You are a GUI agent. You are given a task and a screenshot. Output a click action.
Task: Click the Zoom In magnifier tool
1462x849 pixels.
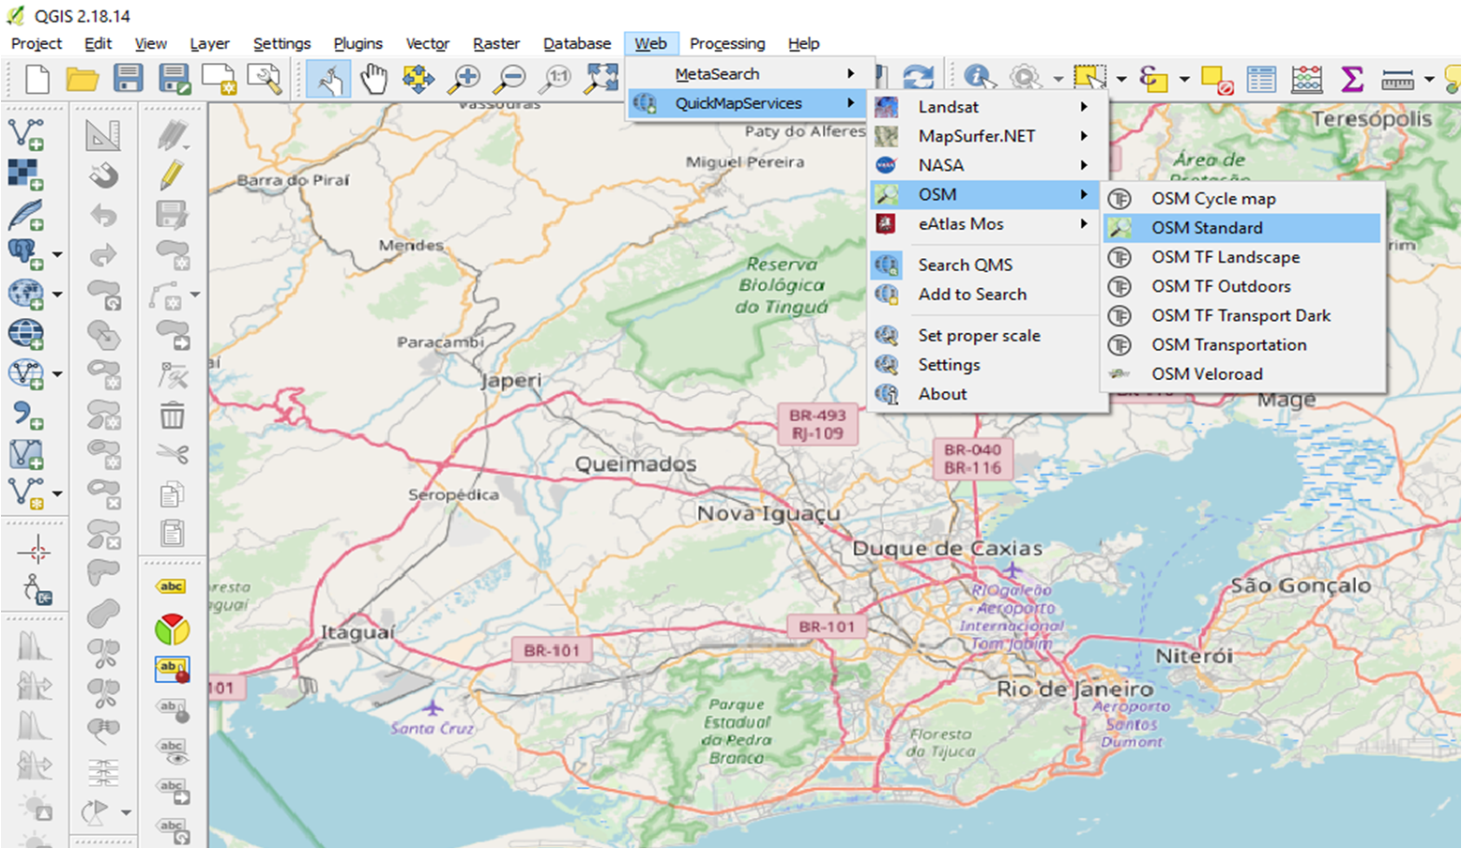[x=464, y=79]
